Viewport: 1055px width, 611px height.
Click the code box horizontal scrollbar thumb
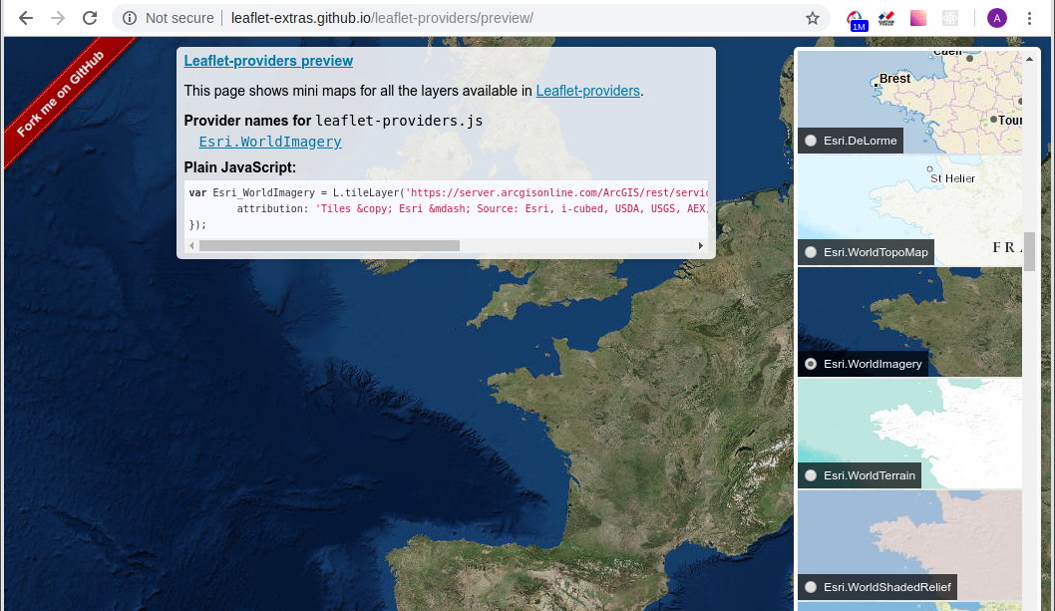[x=329, y=245]
